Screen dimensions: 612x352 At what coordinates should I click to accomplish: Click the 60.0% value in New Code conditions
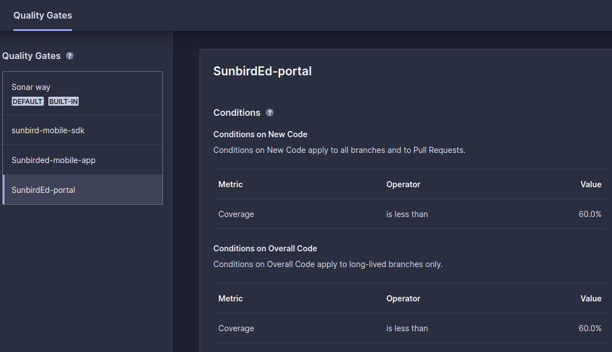tap(591, 214)
